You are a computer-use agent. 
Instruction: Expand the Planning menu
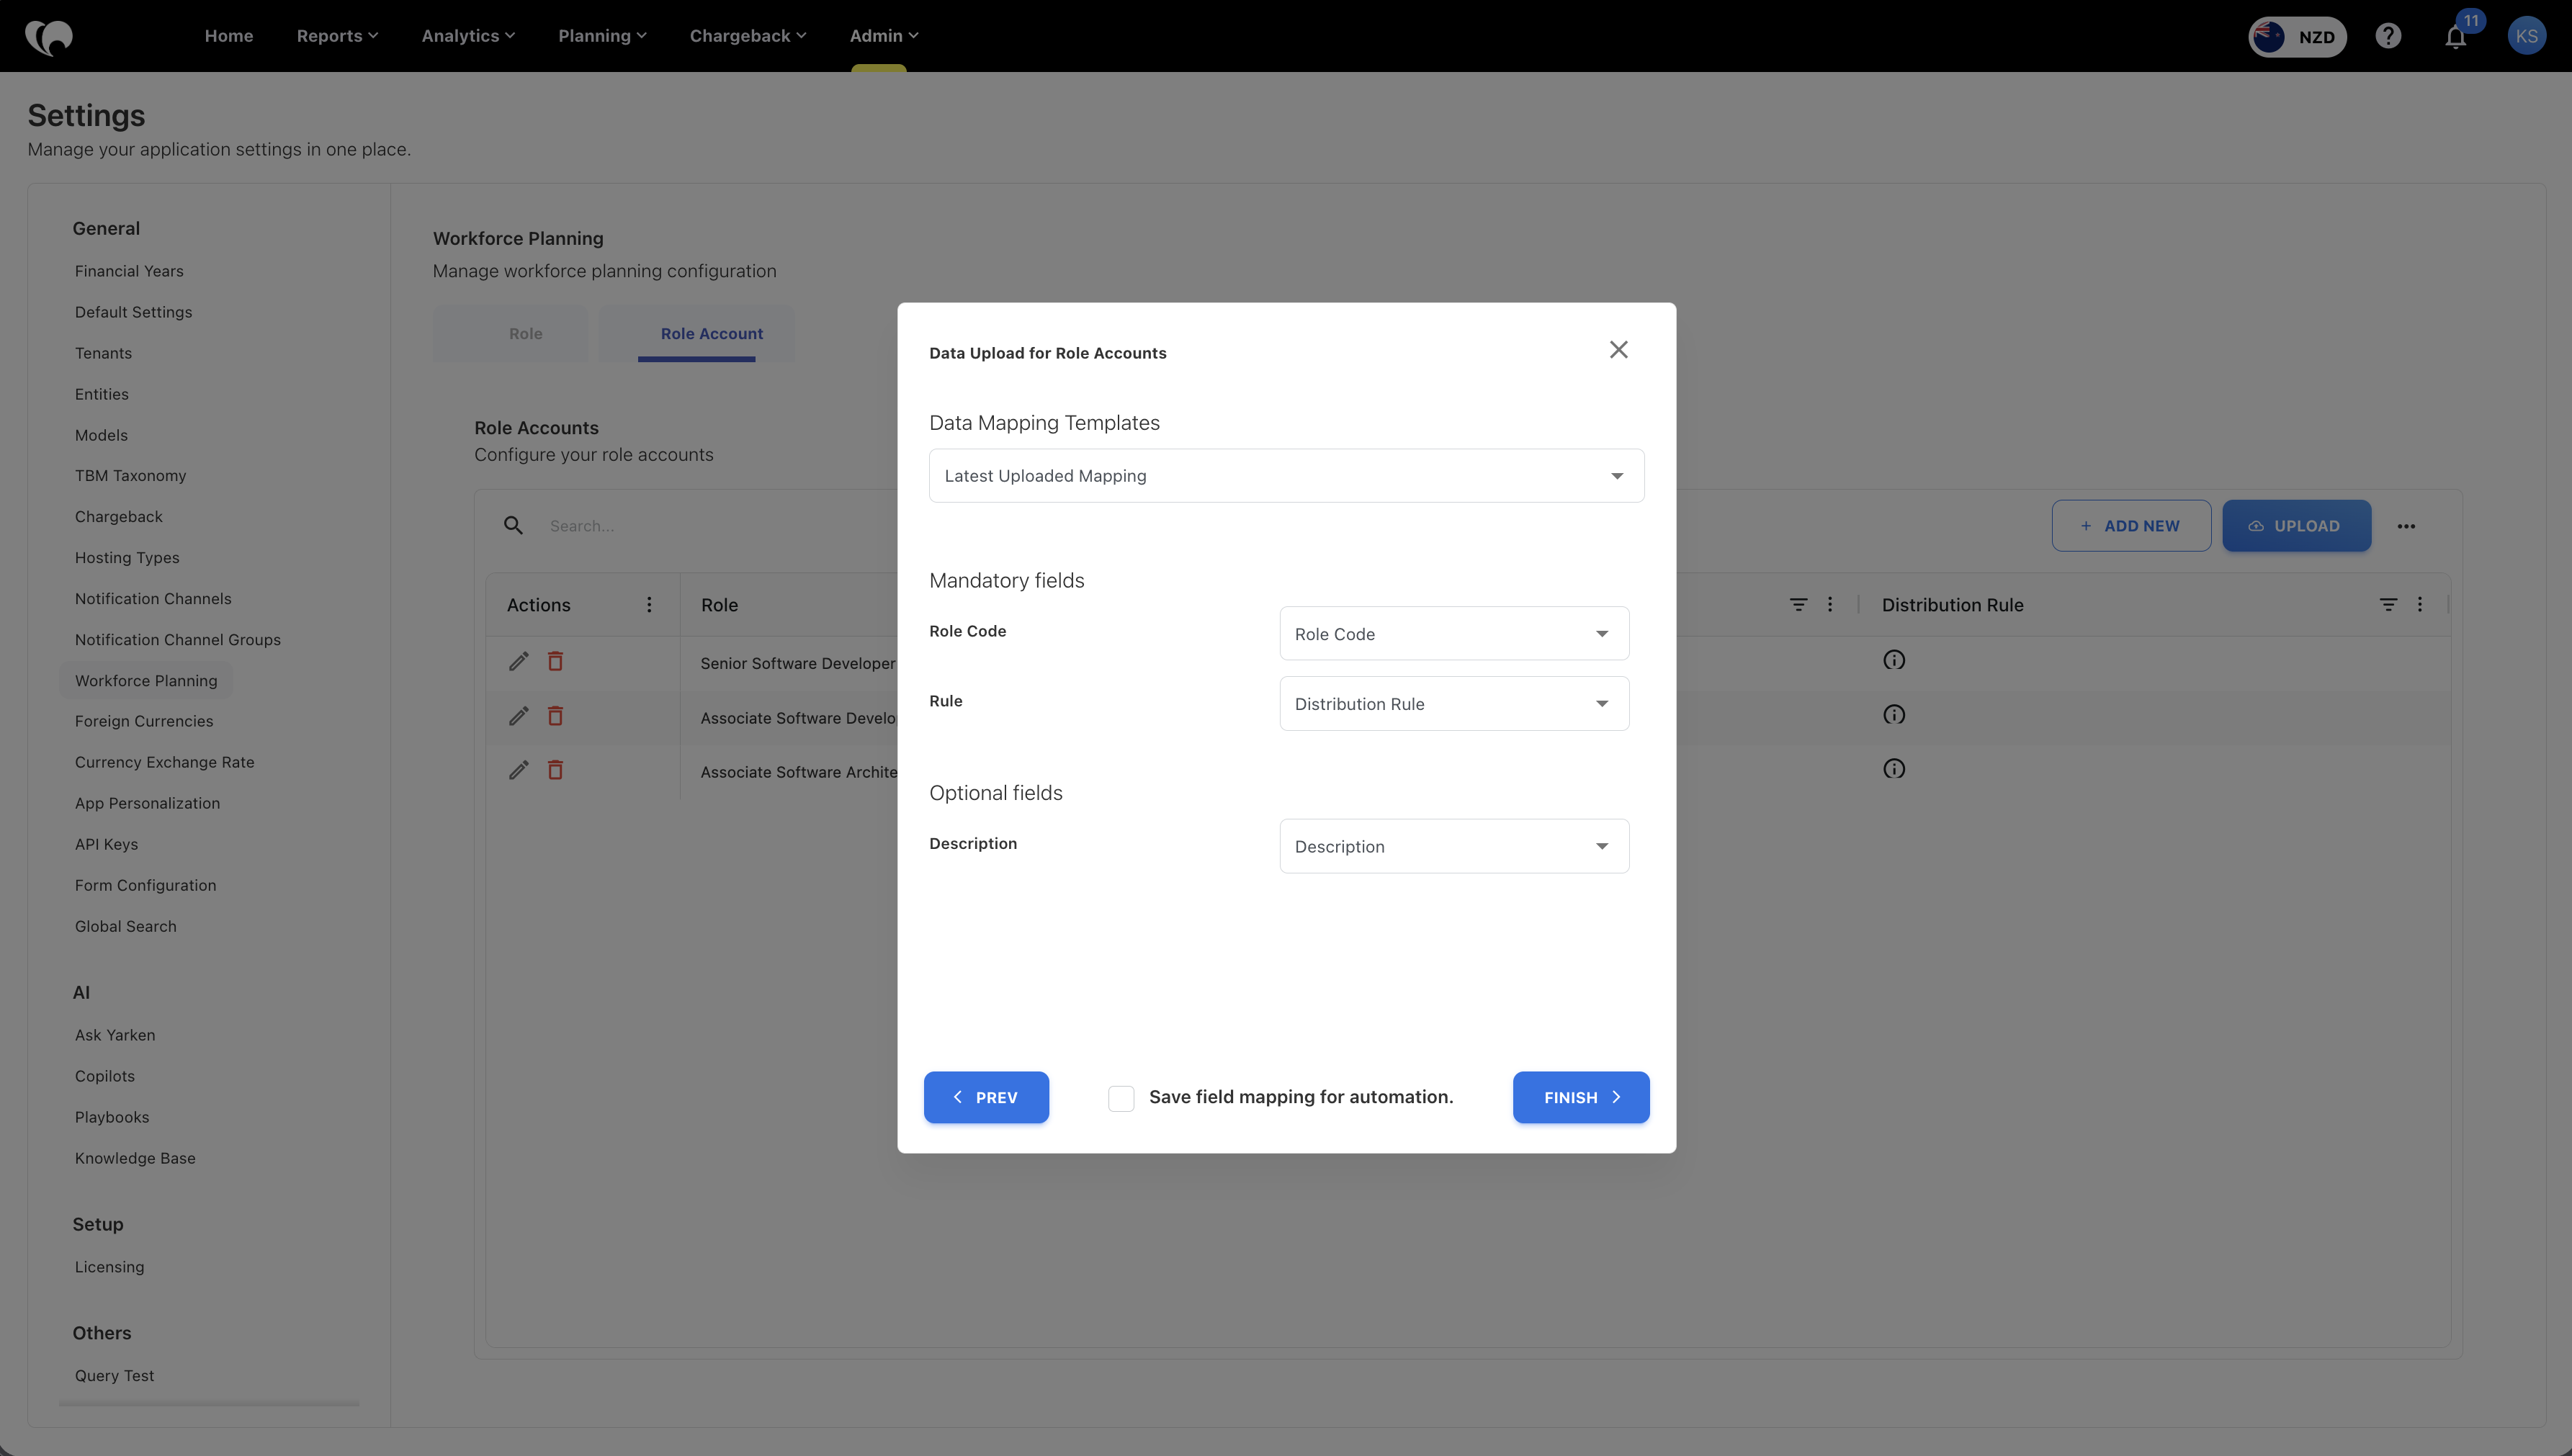click(602, 36)
